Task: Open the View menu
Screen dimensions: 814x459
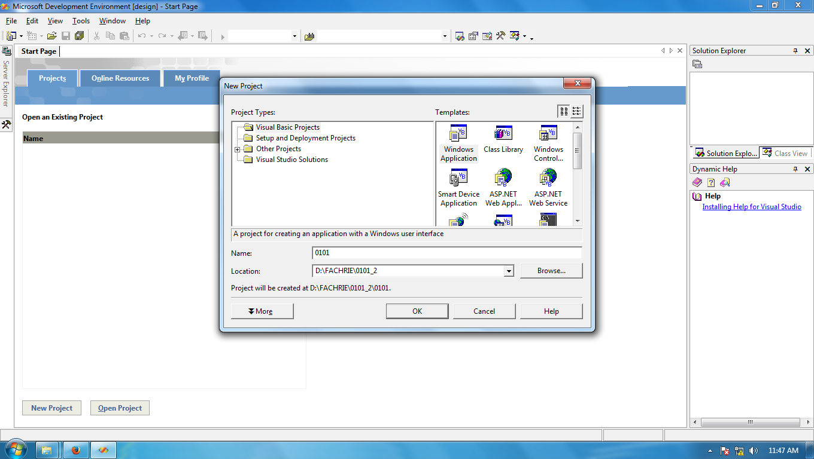Action: point(55,21)
